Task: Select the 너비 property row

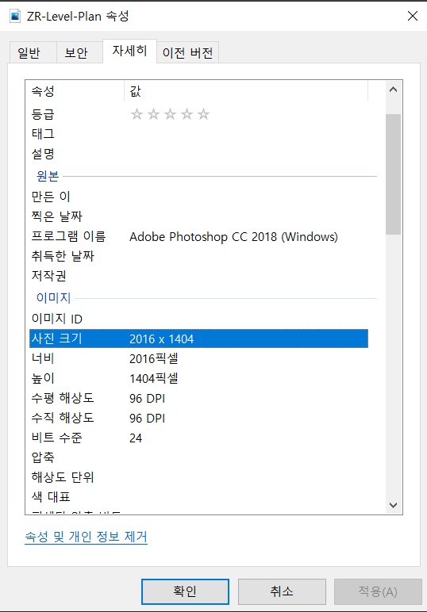Action: coord(199,358)
